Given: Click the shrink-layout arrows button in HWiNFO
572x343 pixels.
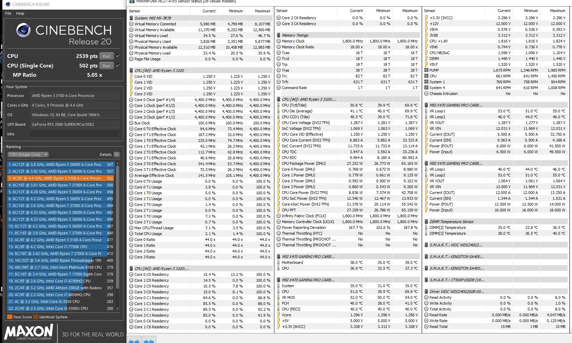Looking at the screenshot, I should point(148,341).
